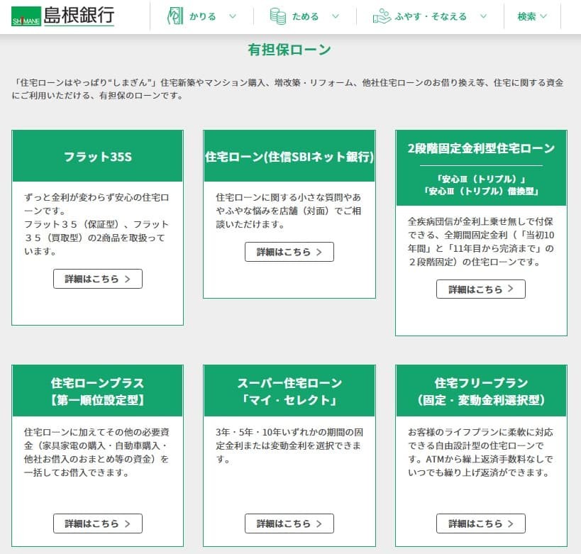View details of 住宅フリープラン
The height and width of the screenshot is (554, 581).
[x=481, y=523]
